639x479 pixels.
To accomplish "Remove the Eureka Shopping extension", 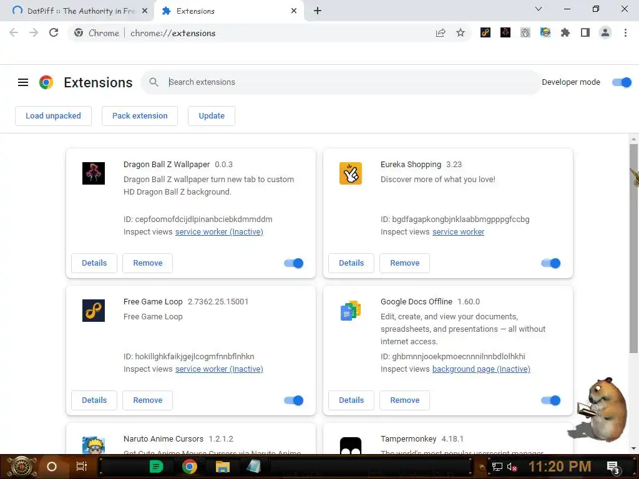I will [404, 263].
